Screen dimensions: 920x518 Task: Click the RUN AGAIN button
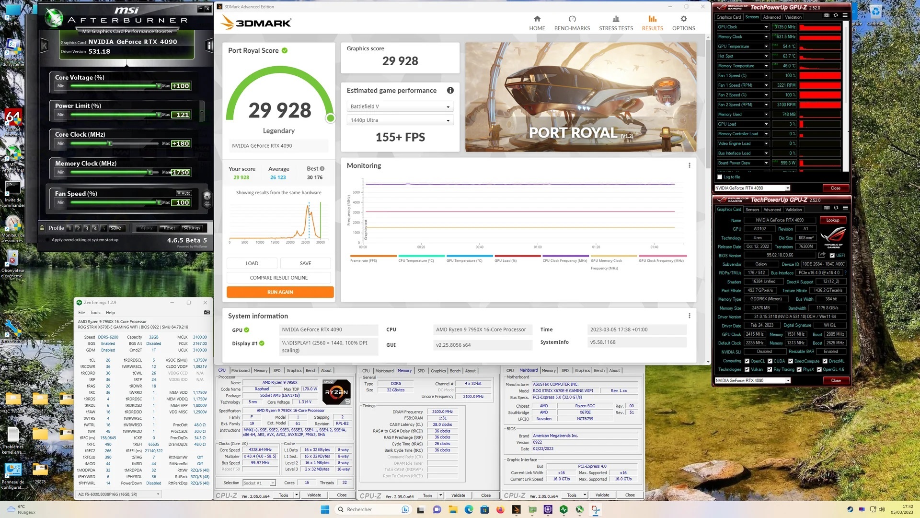pyautogui.click(x=280, y=292)
